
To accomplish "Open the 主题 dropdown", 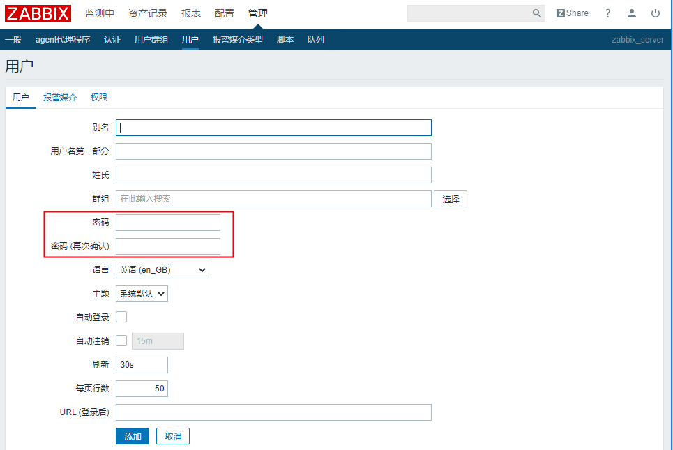I will 142,294.
